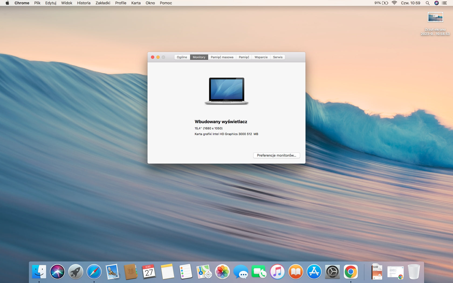Open System Preferences gear icon
The image size is (453, 283).
pyautogui.click(x=332, y=272)
